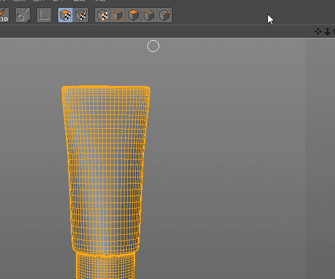Activate the 3D paint brush icon

[x=3, y=15]
